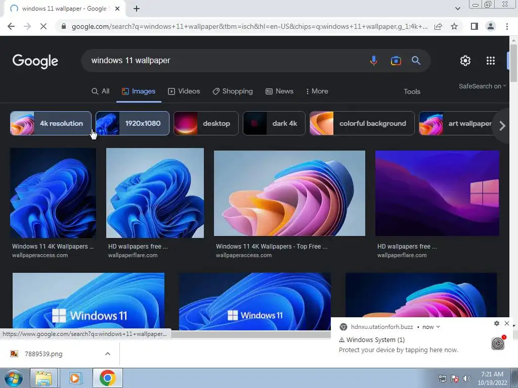The width and height of the screenshot is (518, 388).
Task: Open a new browser tab
Action: coord(137,9)
